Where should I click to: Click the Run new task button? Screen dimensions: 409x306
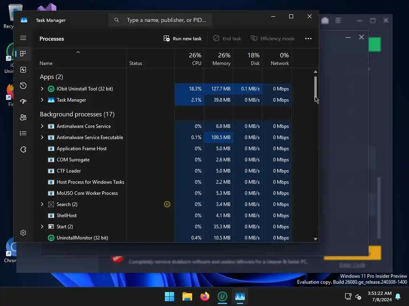point(183,39)
